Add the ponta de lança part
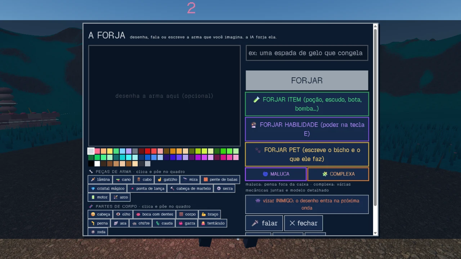The image size is (461, 259). click(x=147, y=188)
